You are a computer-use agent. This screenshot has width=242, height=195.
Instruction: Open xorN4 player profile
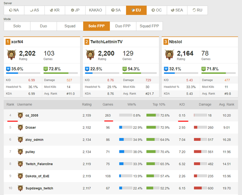[x=17, y=42]
